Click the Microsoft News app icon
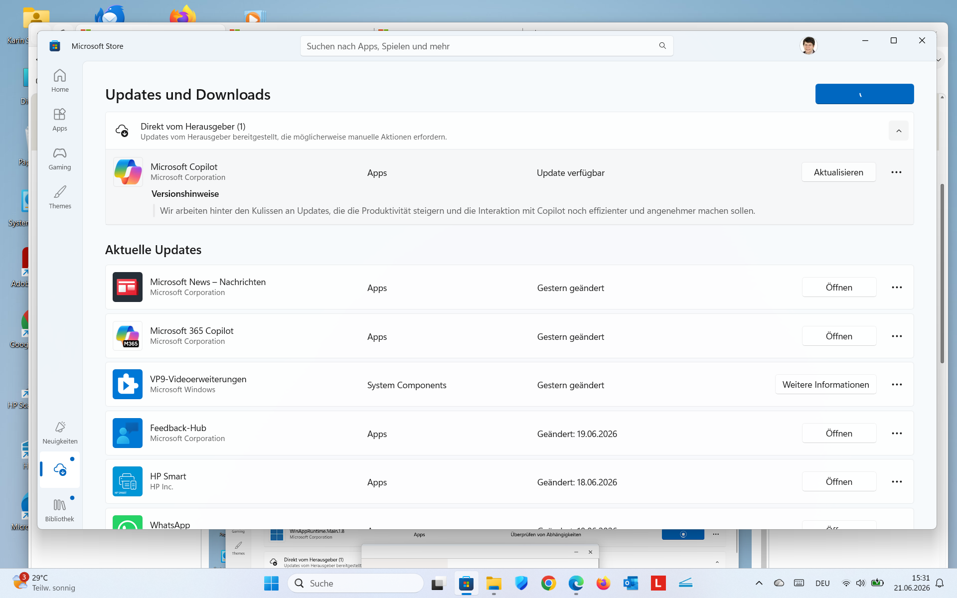 pos(127,287)
